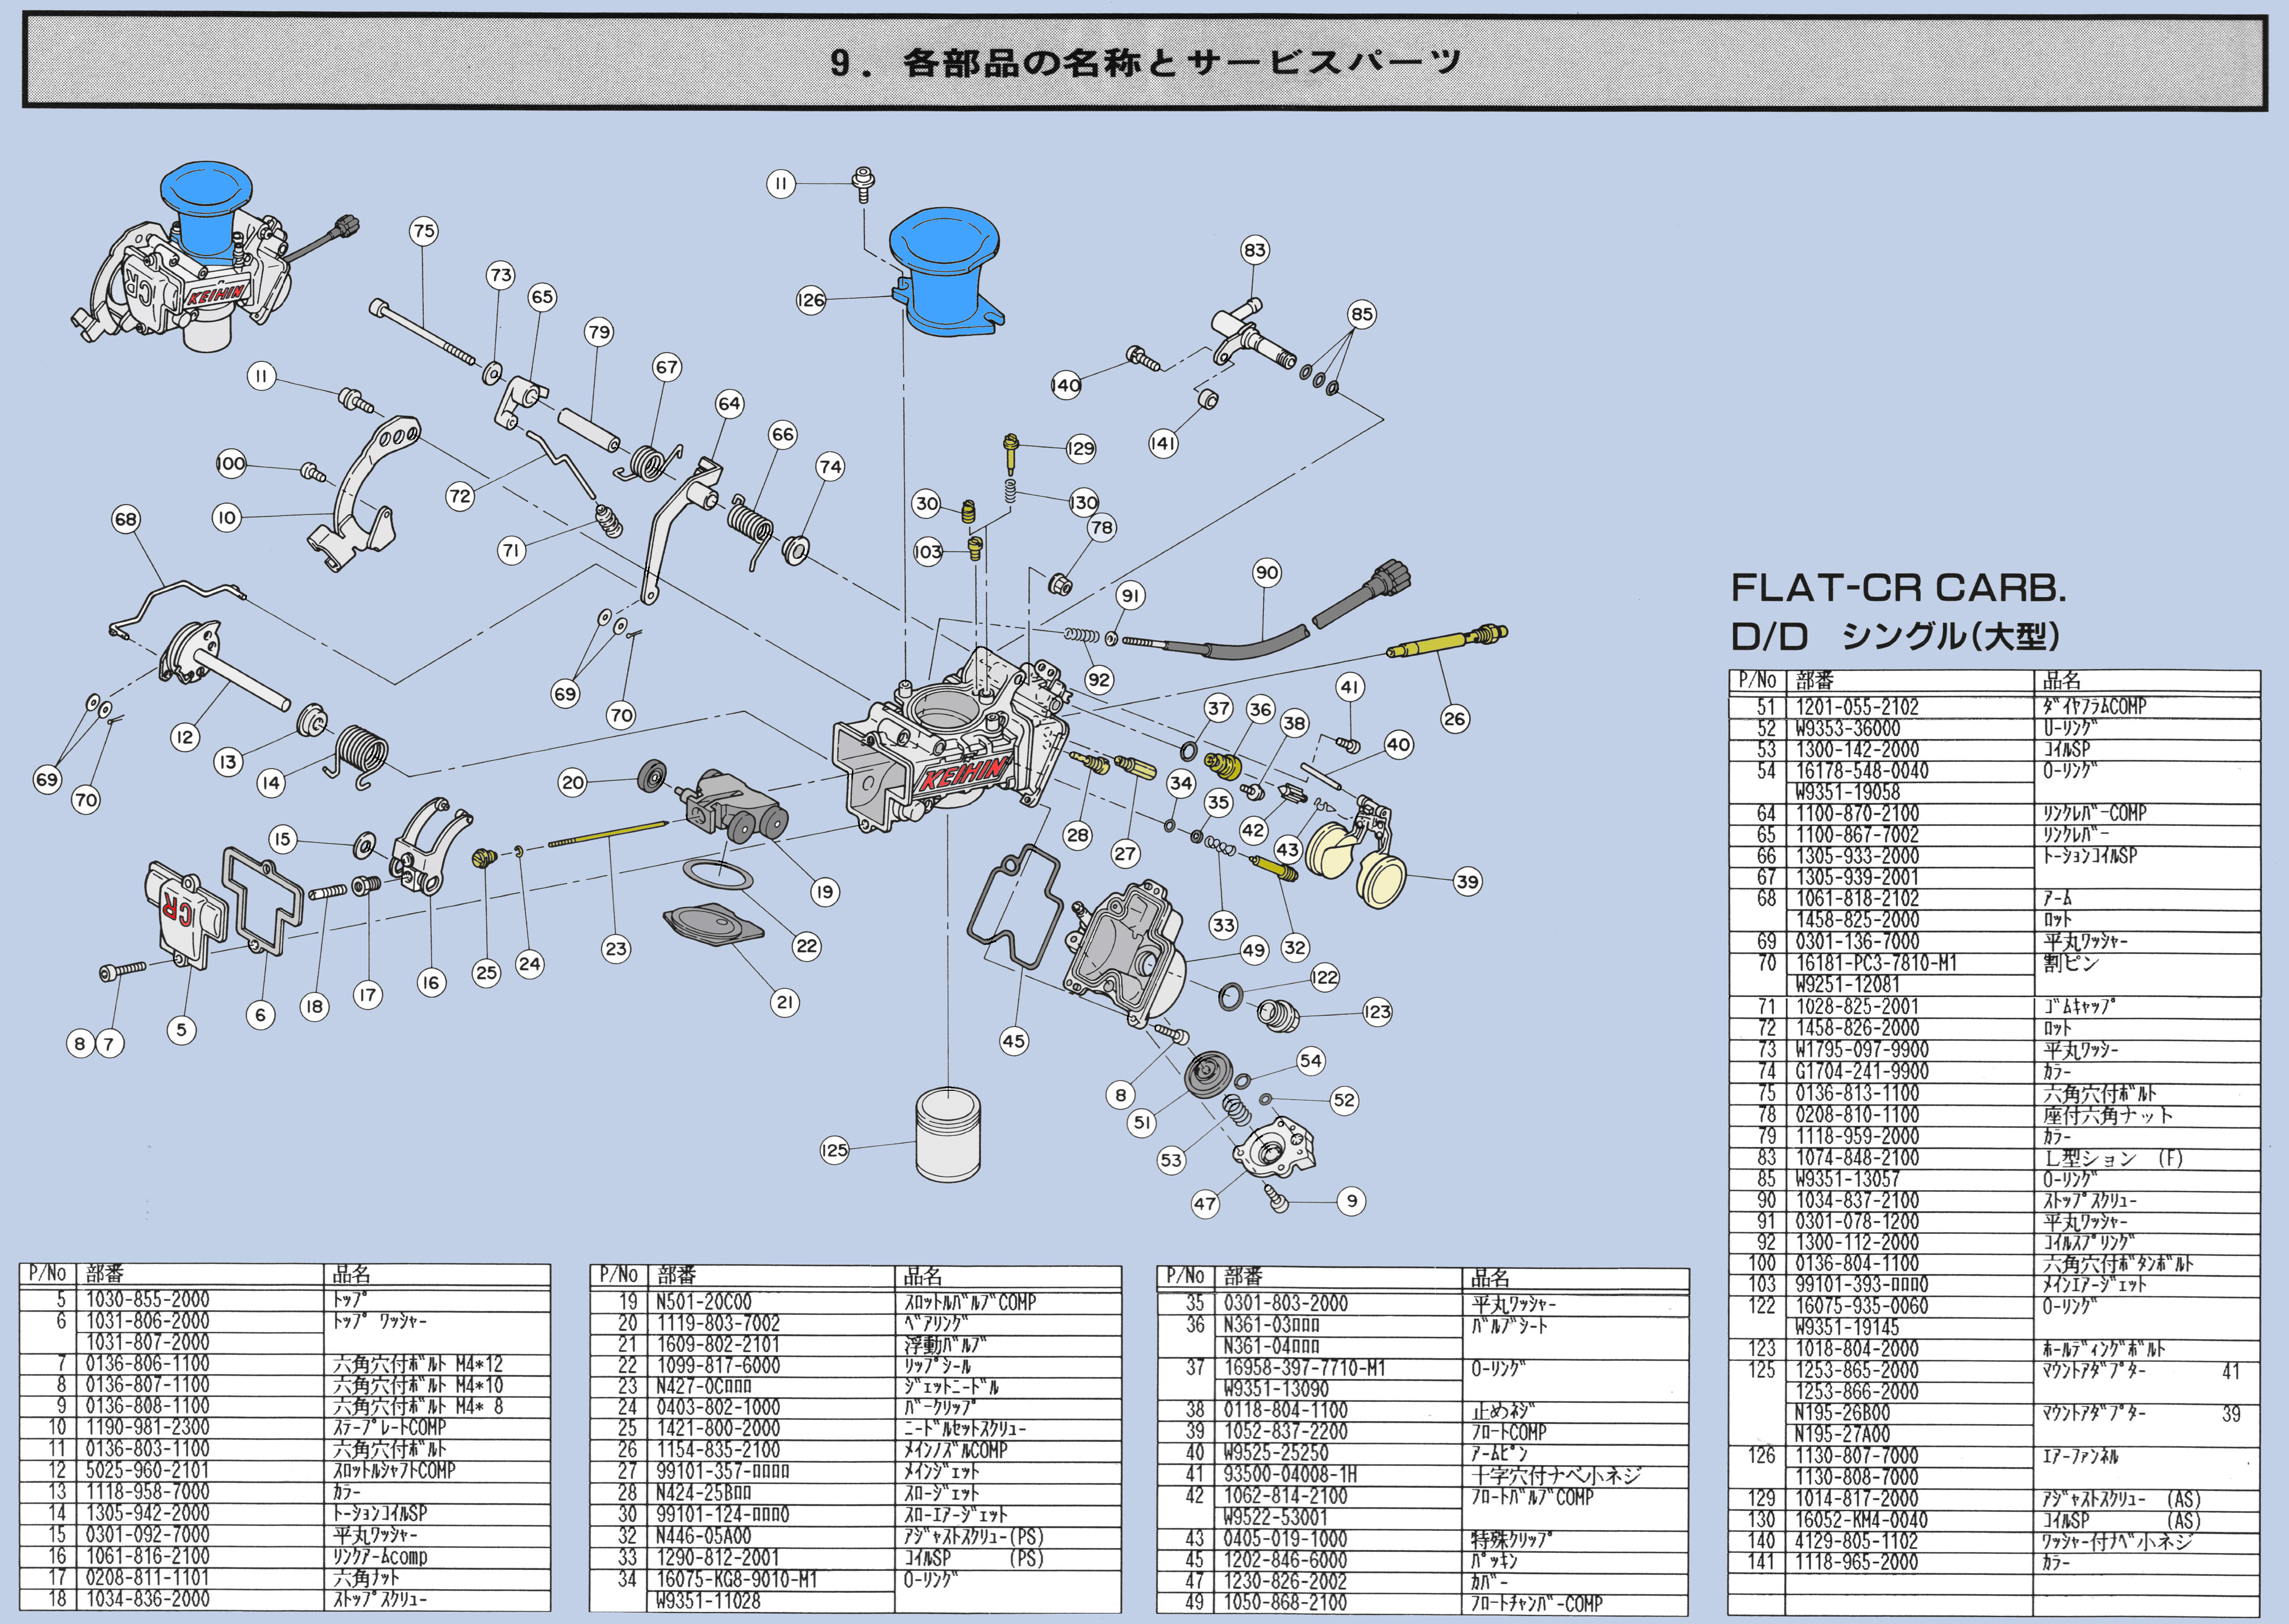The width and height of the screenshot is (2289, 1624).
Task: Click callout 45 for the chamber gasket
Action: tap(1014, 1041)
